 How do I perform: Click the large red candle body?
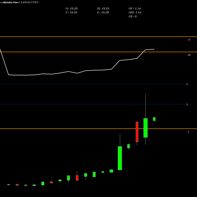pyautogui.click(x=137, y=132)
